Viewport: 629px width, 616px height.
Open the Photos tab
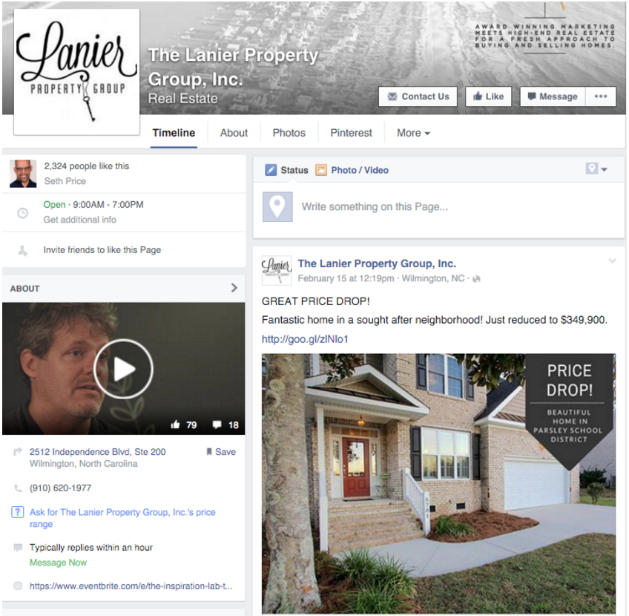289,133
